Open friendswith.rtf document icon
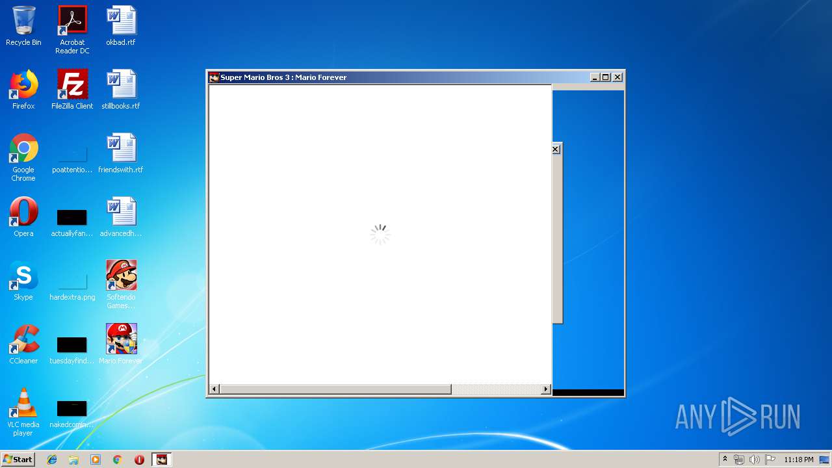The width and height of the screenshot is (832, 468). 121,153
